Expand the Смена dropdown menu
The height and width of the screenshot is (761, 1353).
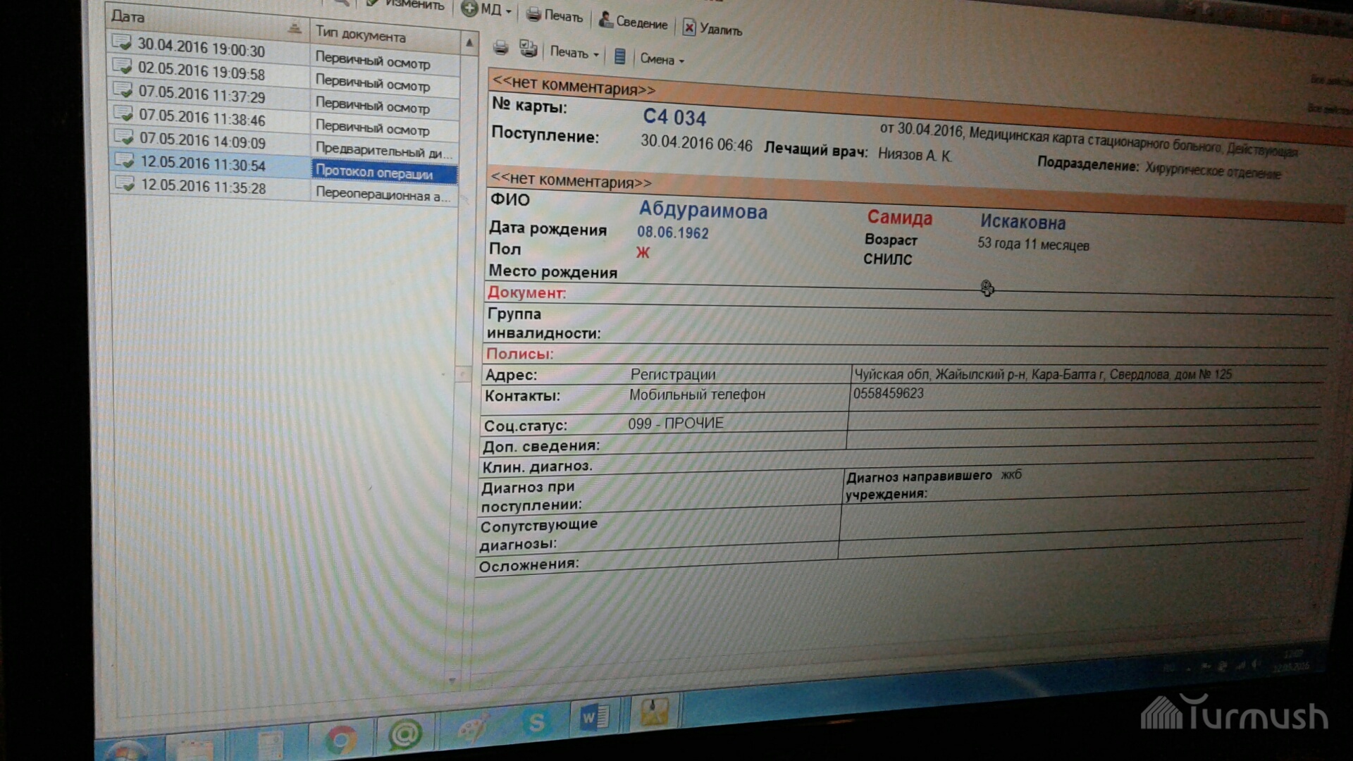pyautogui.click(x=662, y=60)
